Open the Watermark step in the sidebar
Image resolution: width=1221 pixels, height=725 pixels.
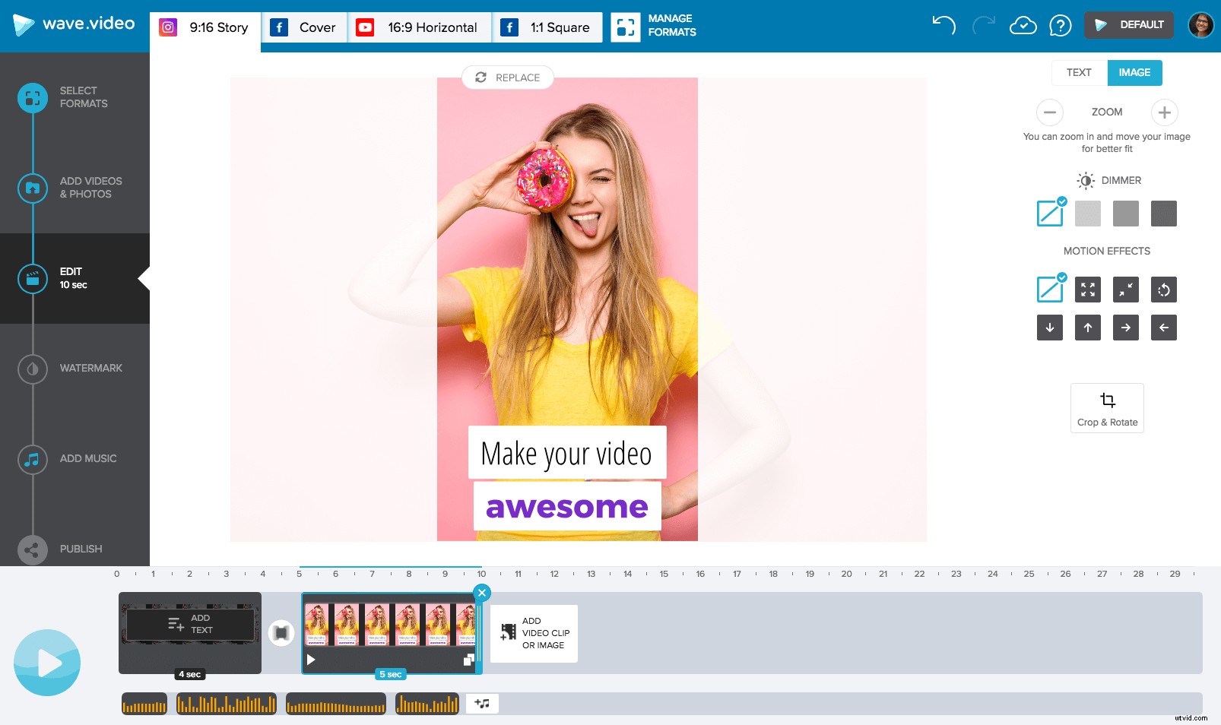pyautogui.click(x=90, y=368)
